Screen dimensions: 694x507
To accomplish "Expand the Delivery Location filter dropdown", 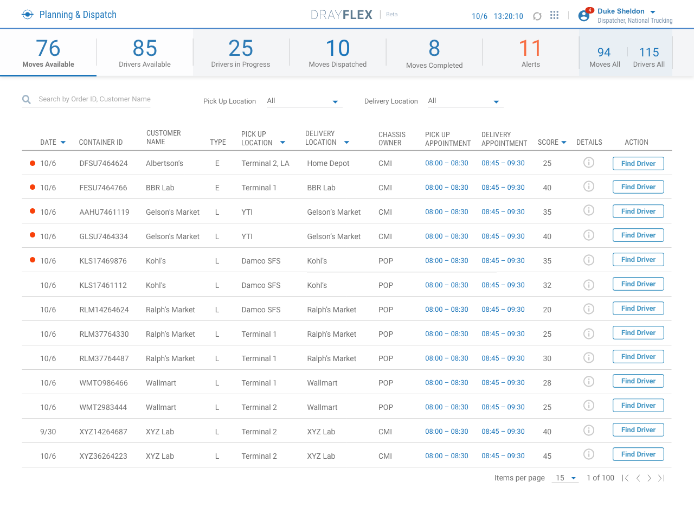I will pyautogui.click(x=496, y=101).
